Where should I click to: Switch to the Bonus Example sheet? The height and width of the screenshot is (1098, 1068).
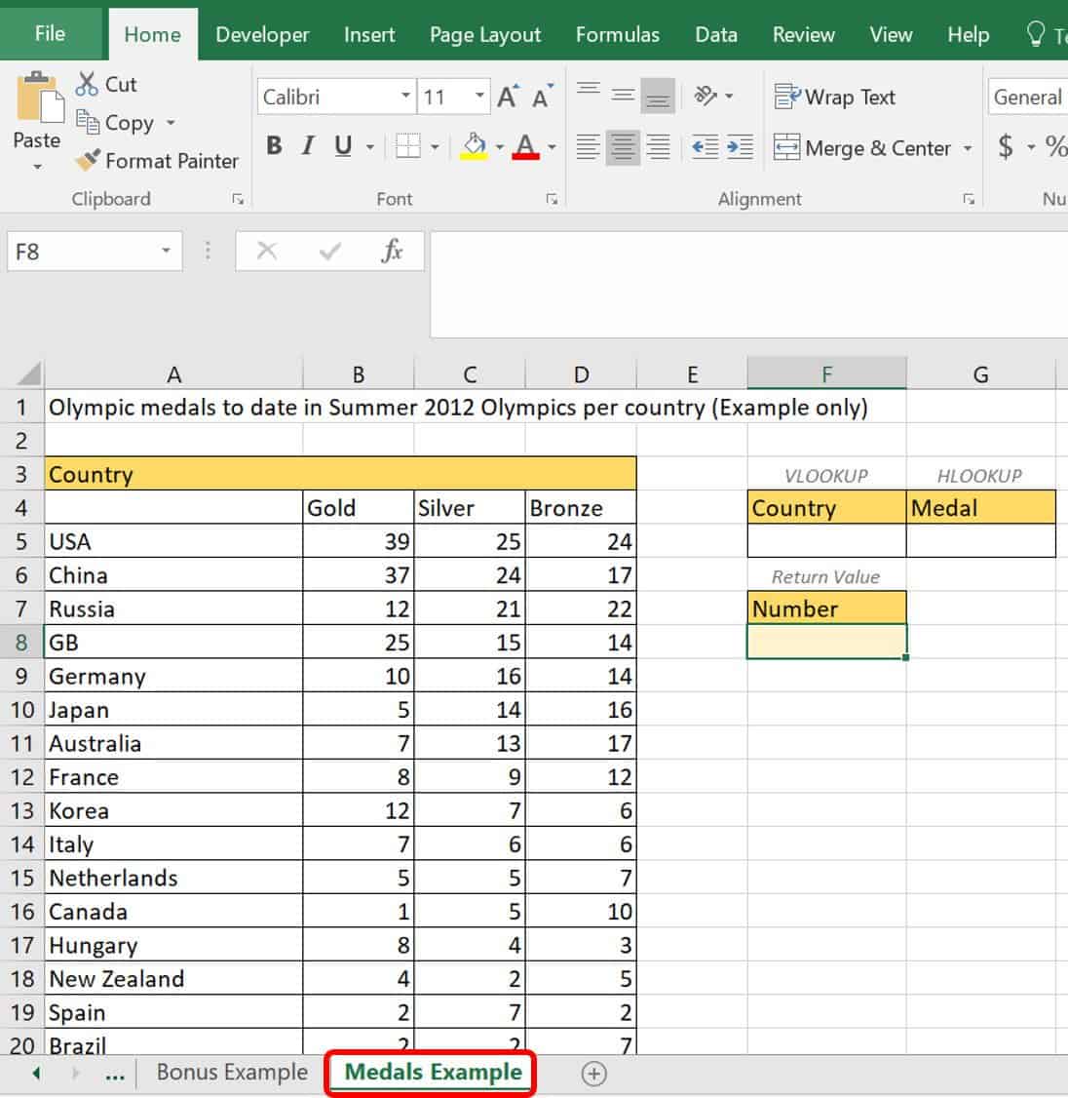232,1072
